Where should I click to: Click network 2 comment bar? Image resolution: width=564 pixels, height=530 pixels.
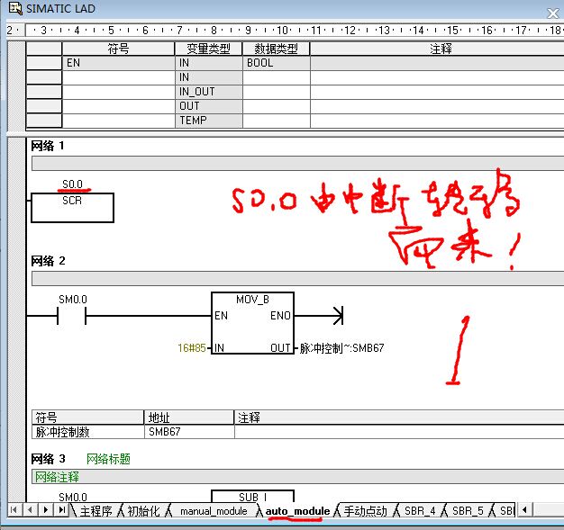(298, 278)
